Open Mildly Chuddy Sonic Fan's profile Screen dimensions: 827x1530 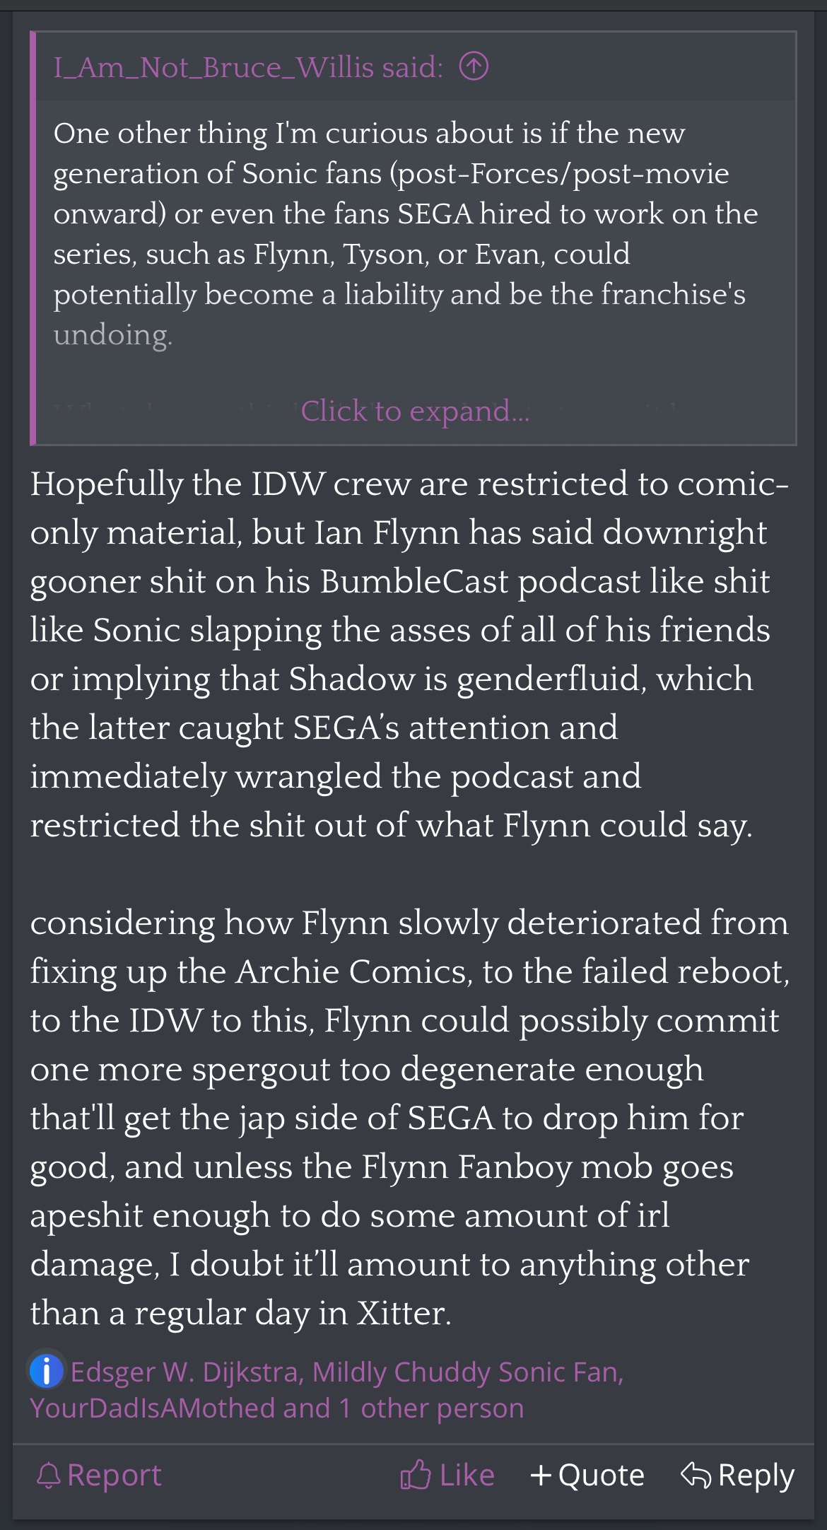pos(467,1372)
